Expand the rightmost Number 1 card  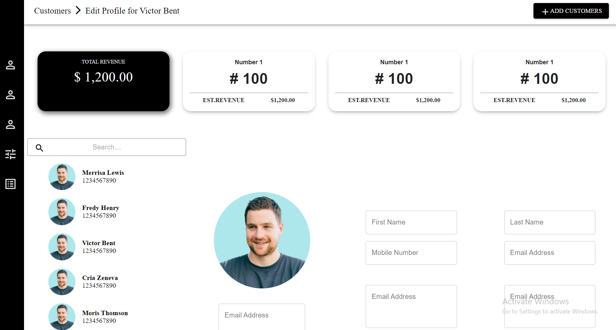pyautogui.click(x=539, y=81)
